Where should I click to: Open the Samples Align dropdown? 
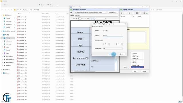tap(113, 48)
